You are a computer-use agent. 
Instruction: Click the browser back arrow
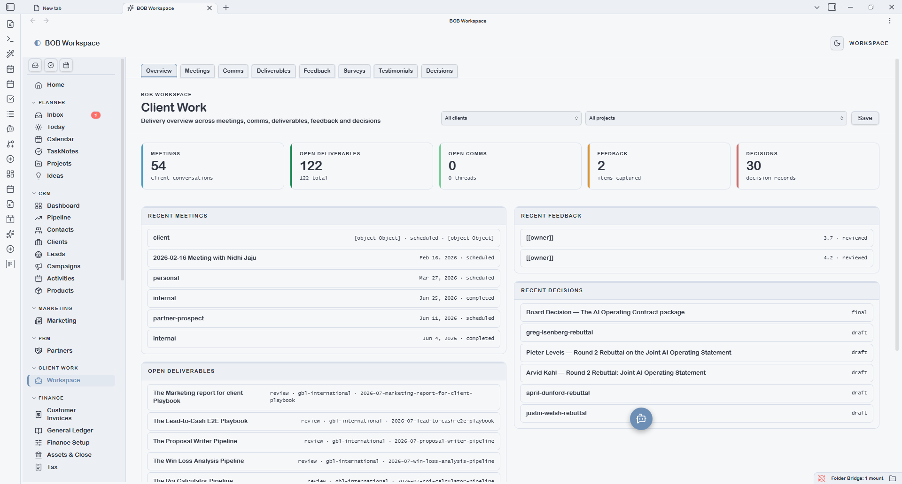pos(33,21)
